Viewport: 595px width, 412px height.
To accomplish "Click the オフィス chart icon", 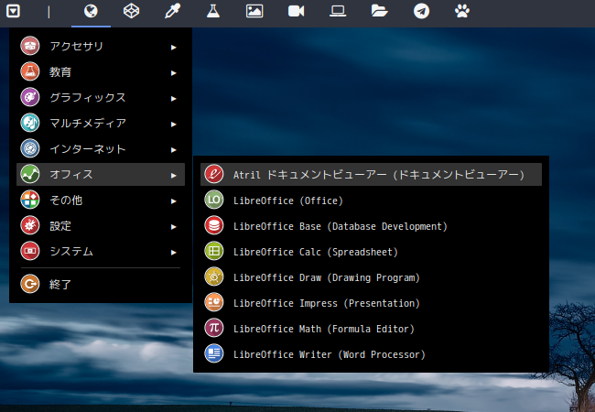I will click(x=30, y=174).
